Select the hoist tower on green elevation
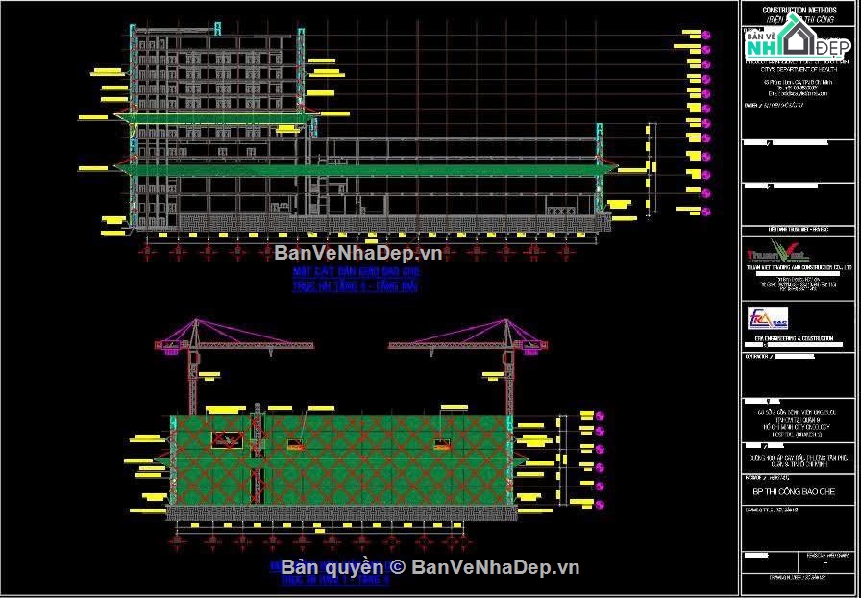This screenshot has width=861, height=598. point(258,454)
